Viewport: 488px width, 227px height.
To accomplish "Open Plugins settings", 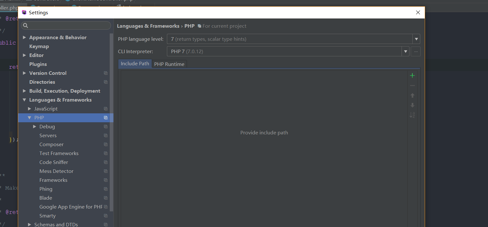I will 38,64.
